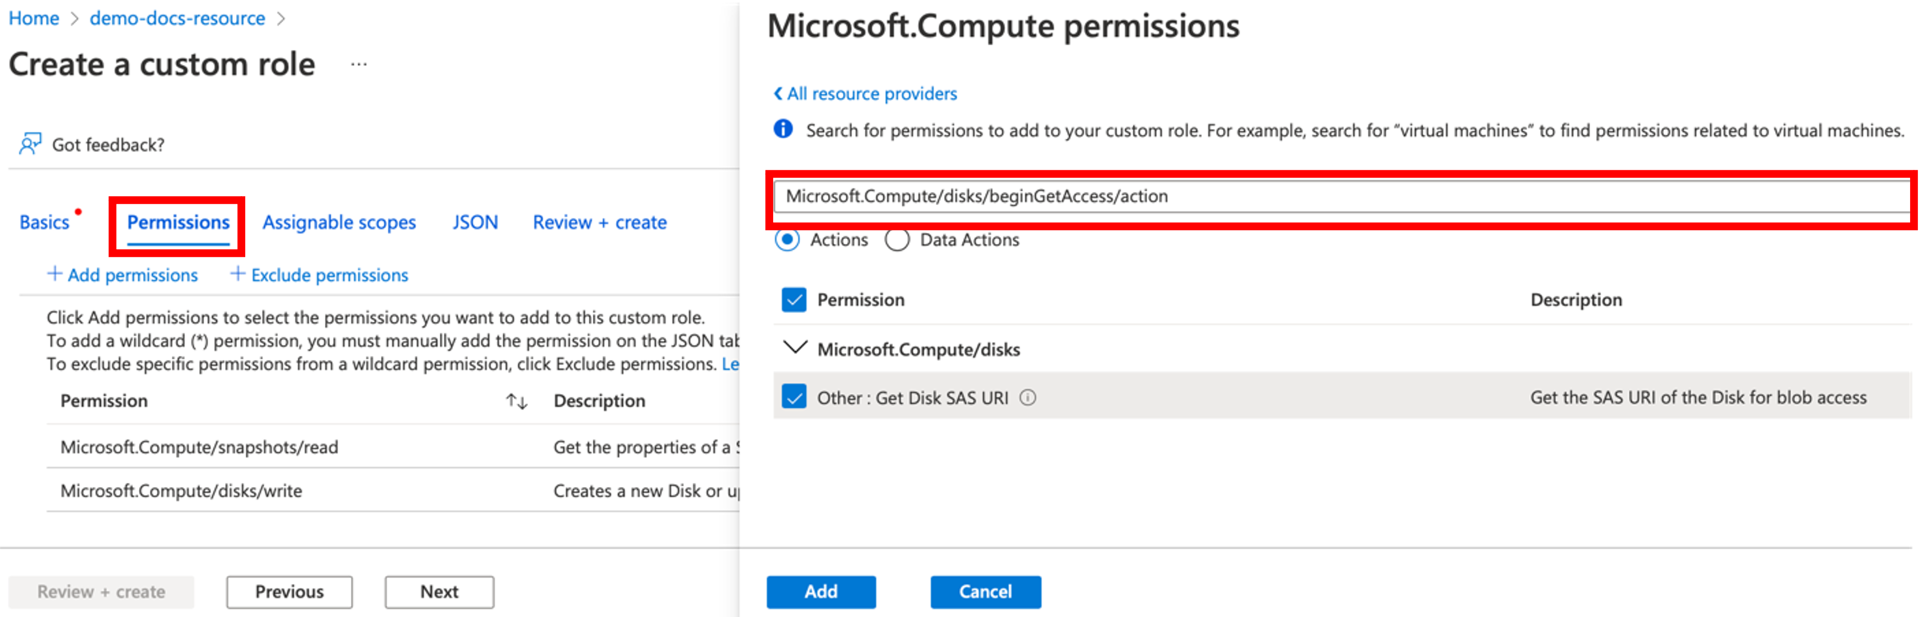Click the permissions search input field
Image resolution: width=1919 pixels, height=617 pixels.
pyautogui.click(x=1341, y=197)
